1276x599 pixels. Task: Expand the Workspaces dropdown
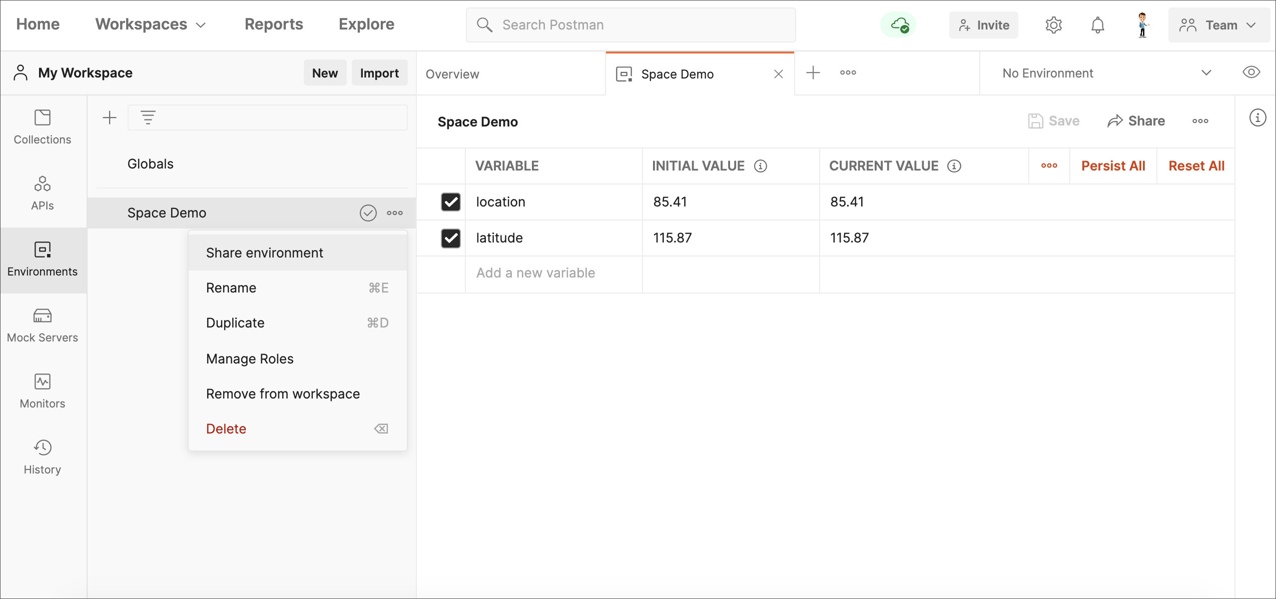(151, 24)
